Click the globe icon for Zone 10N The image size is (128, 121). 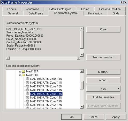click(x=28, y=79)
